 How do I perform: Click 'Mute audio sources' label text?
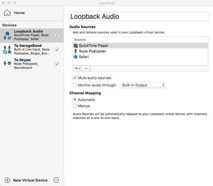click(95, 78)
